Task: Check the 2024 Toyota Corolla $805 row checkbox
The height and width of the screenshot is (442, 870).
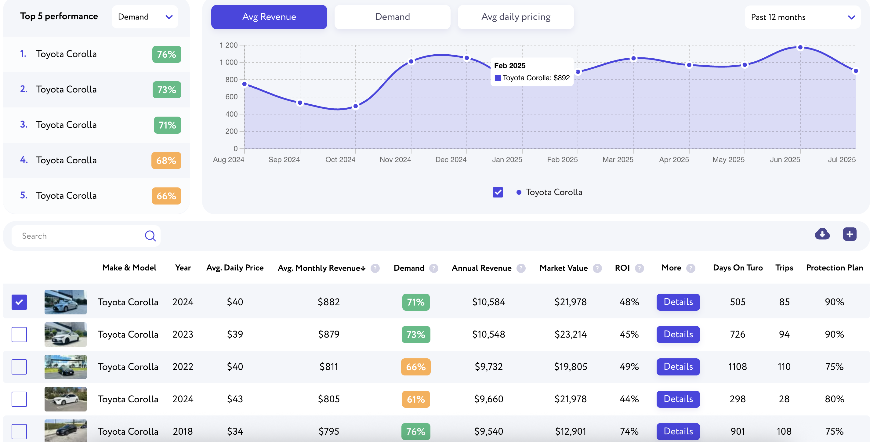Action: (19, 399)
